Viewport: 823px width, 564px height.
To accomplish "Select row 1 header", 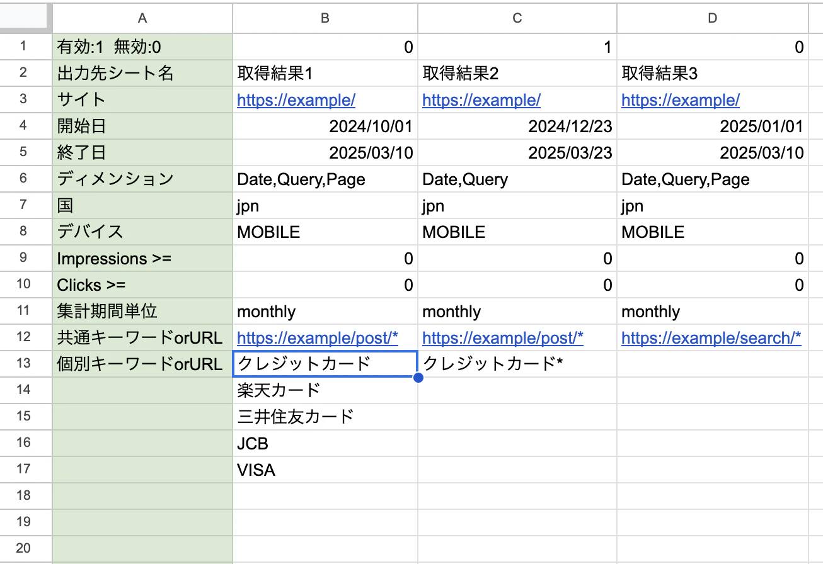I will (26, 47).
